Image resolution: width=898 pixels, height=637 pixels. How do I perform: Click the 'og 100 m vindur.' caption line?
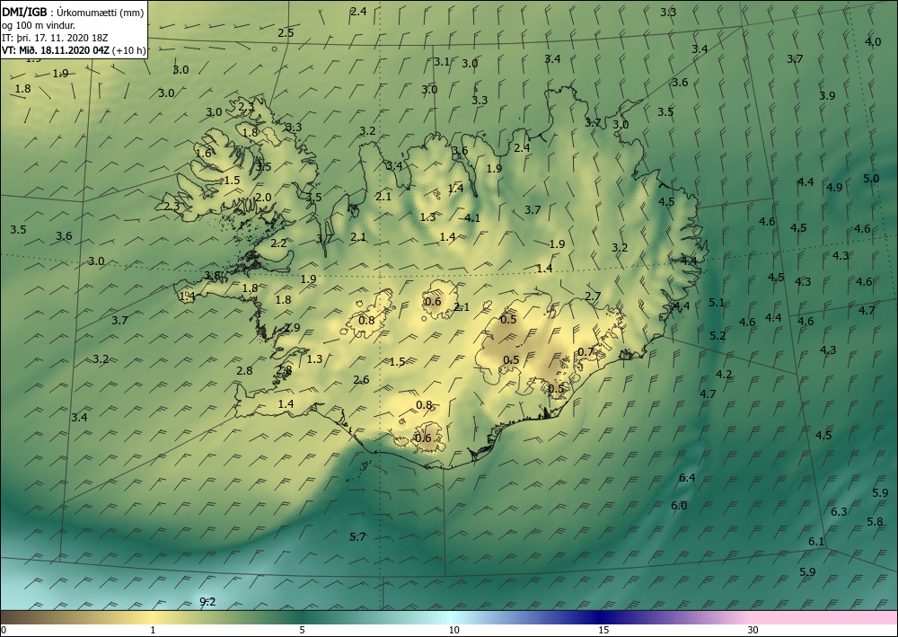pos(39,25)
